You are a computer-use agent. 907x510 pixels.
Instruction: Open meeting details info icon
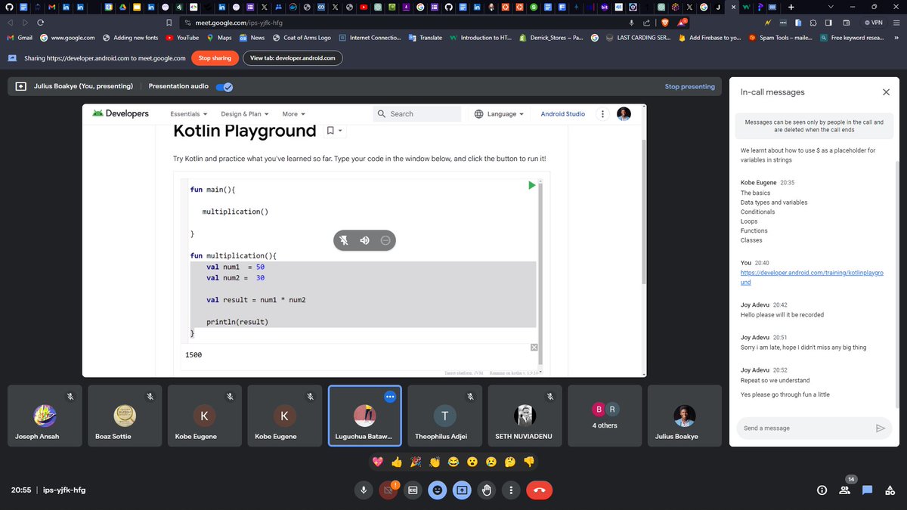(822, 490)
